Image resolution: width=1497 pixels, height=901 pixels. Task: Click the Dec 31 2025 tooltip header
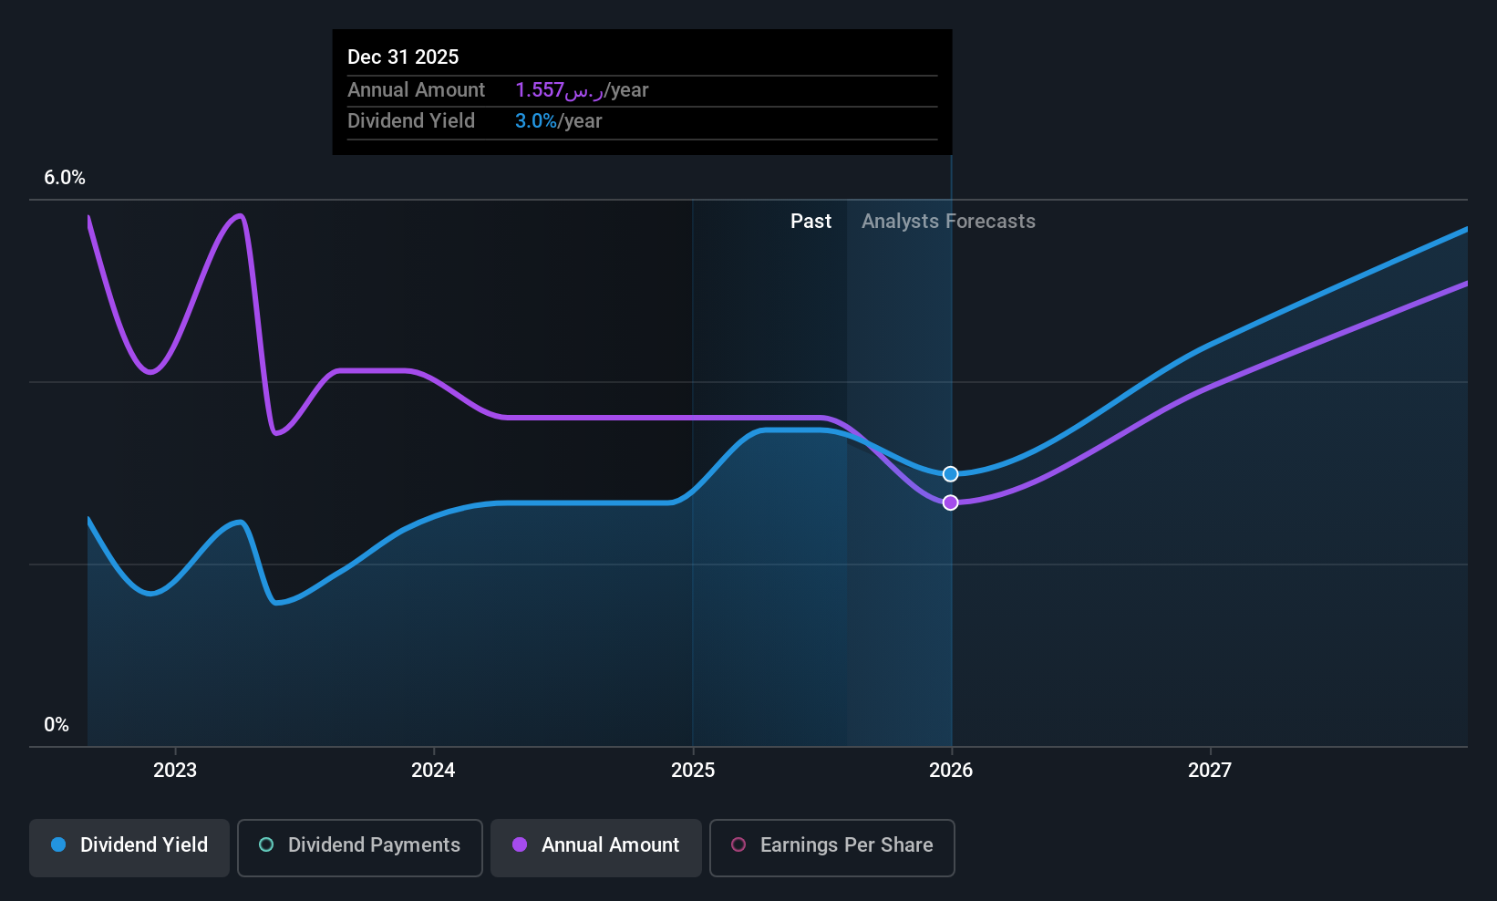click(x=403, y=57)
